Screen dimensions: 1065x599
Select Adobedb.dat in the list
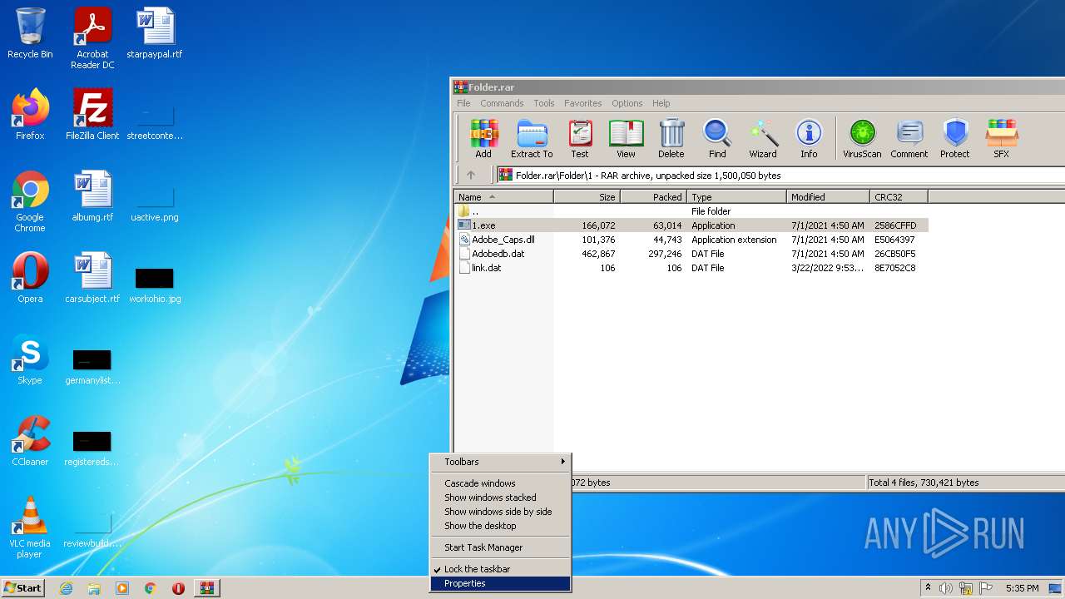[x=691, y=254]
